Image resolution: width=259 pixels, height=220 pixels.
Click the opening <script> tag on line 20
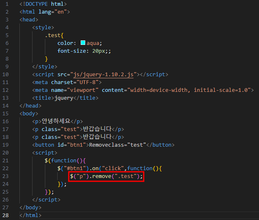pyautogui.click(x=45, y=153)
